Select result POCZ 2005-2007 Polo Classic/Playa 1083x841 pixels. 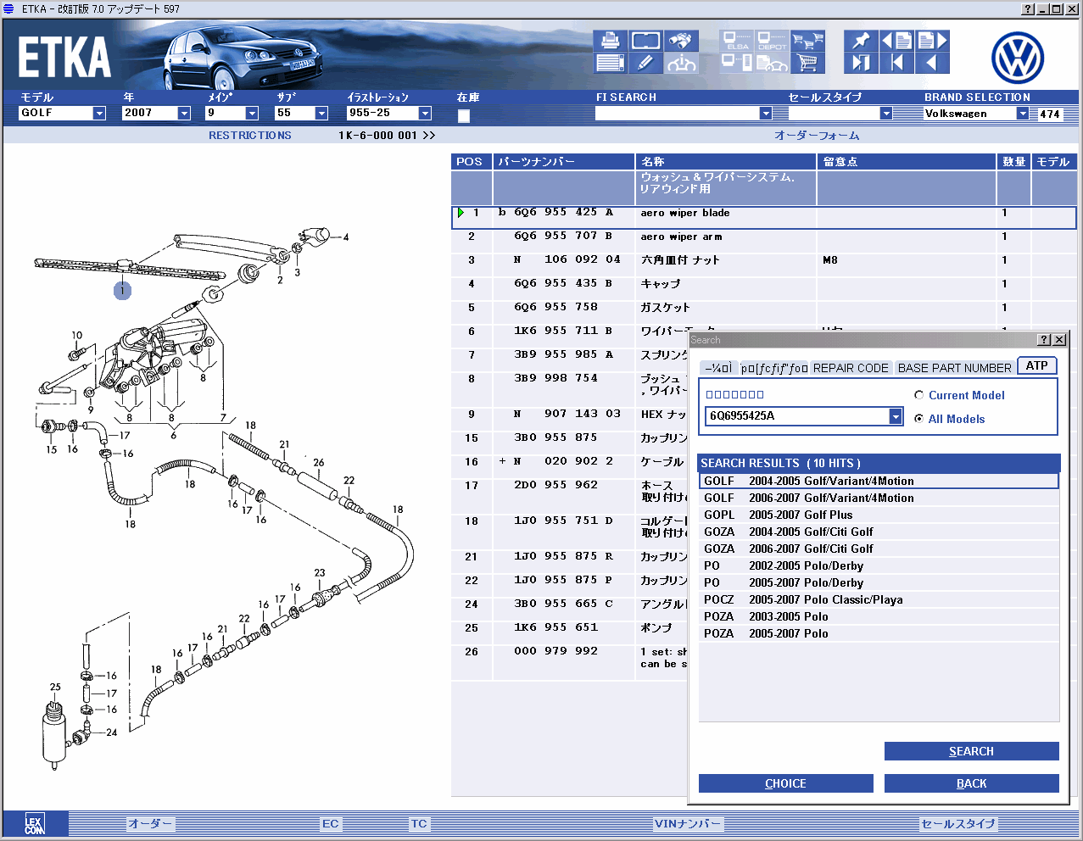879,599
